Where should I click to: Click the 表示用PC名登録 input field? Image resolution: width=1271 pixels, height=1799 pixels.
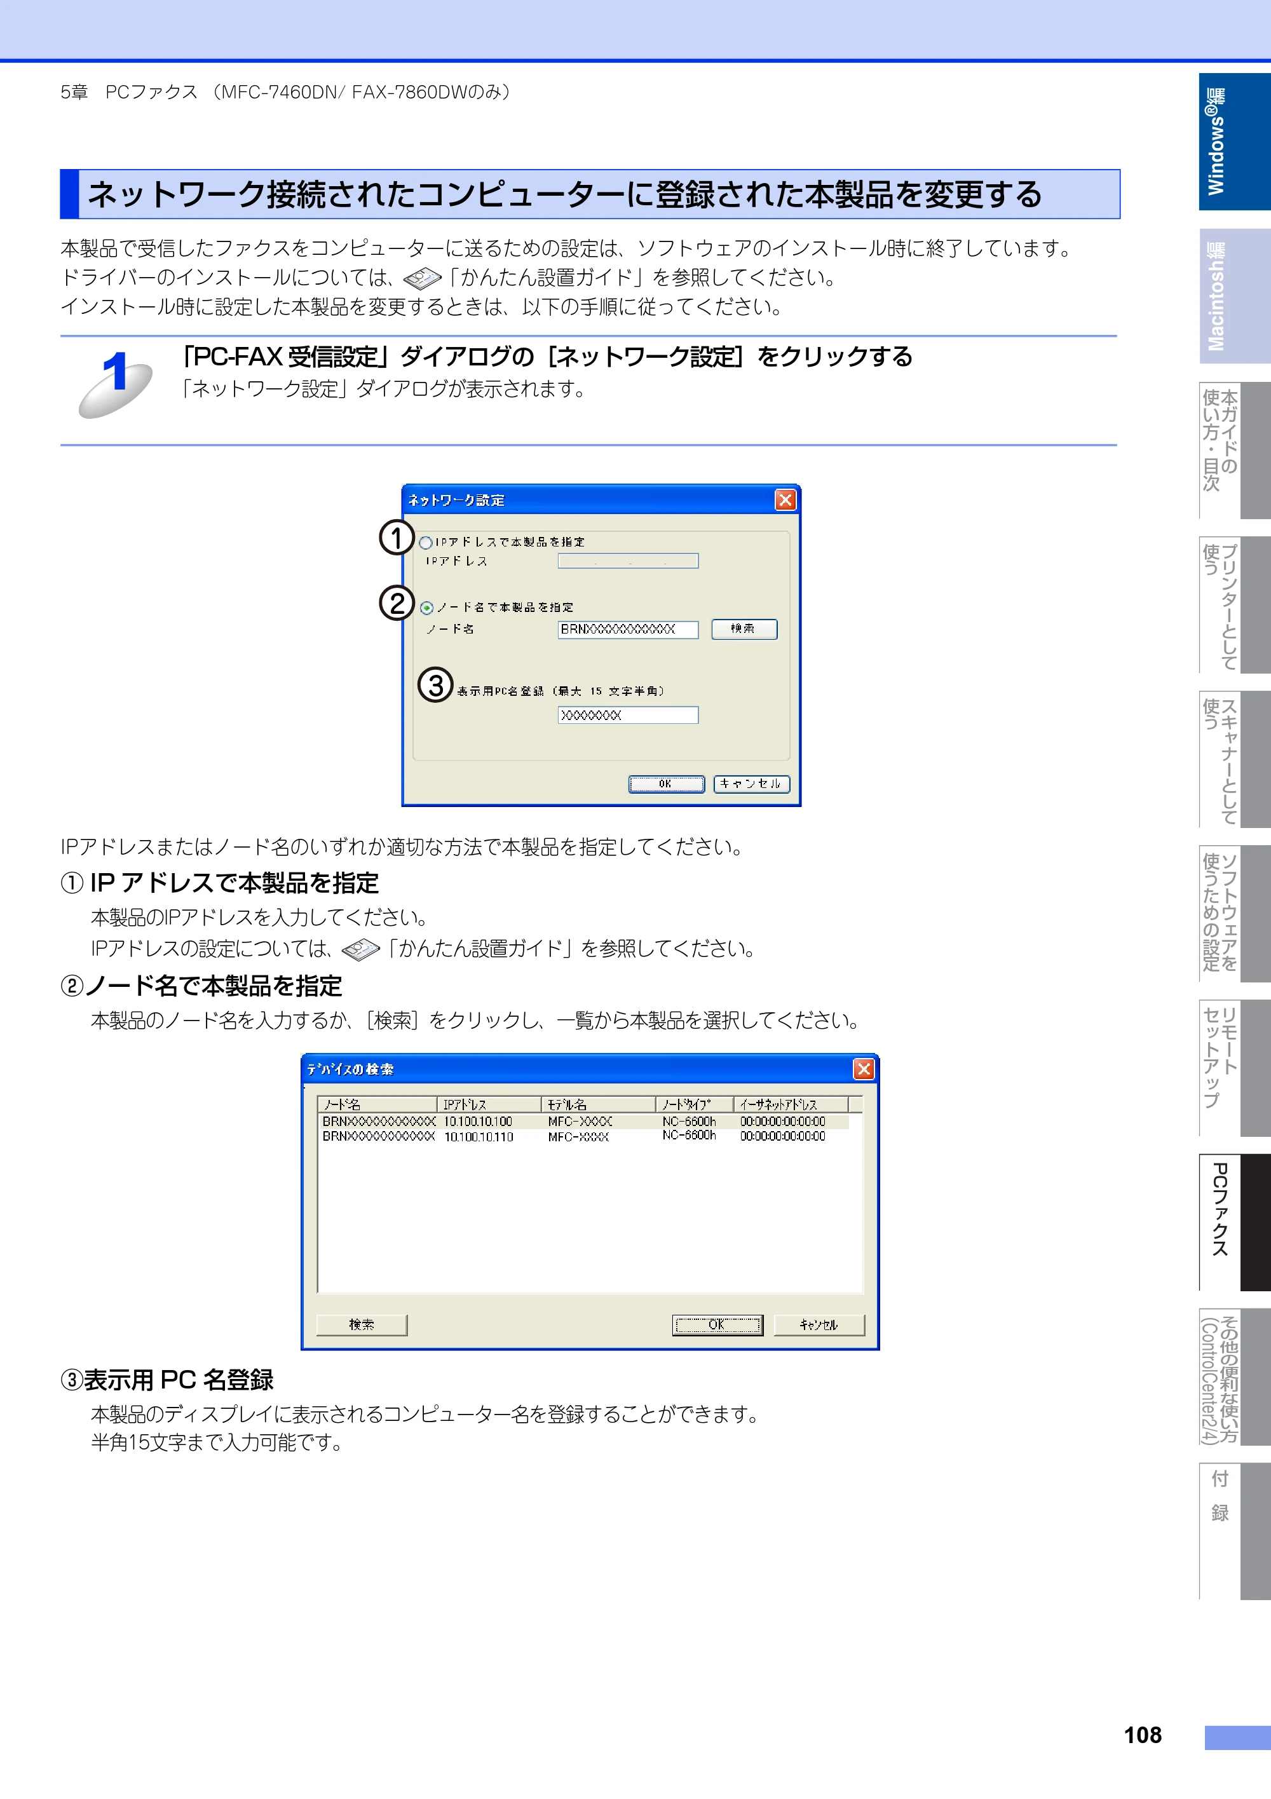click(x=628, y=716)
